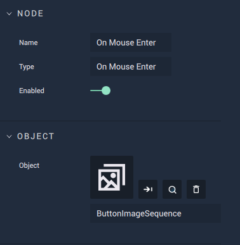The height and width of the screenshot is (245, 240).
Task: Click the Name label
Action: [29, 42]
